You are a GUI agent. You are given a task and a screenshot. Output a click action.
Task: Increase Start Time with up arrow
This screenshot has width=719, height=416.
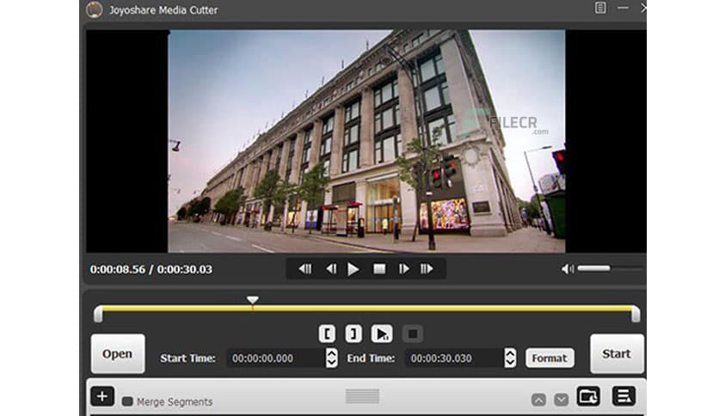(332, 353)
